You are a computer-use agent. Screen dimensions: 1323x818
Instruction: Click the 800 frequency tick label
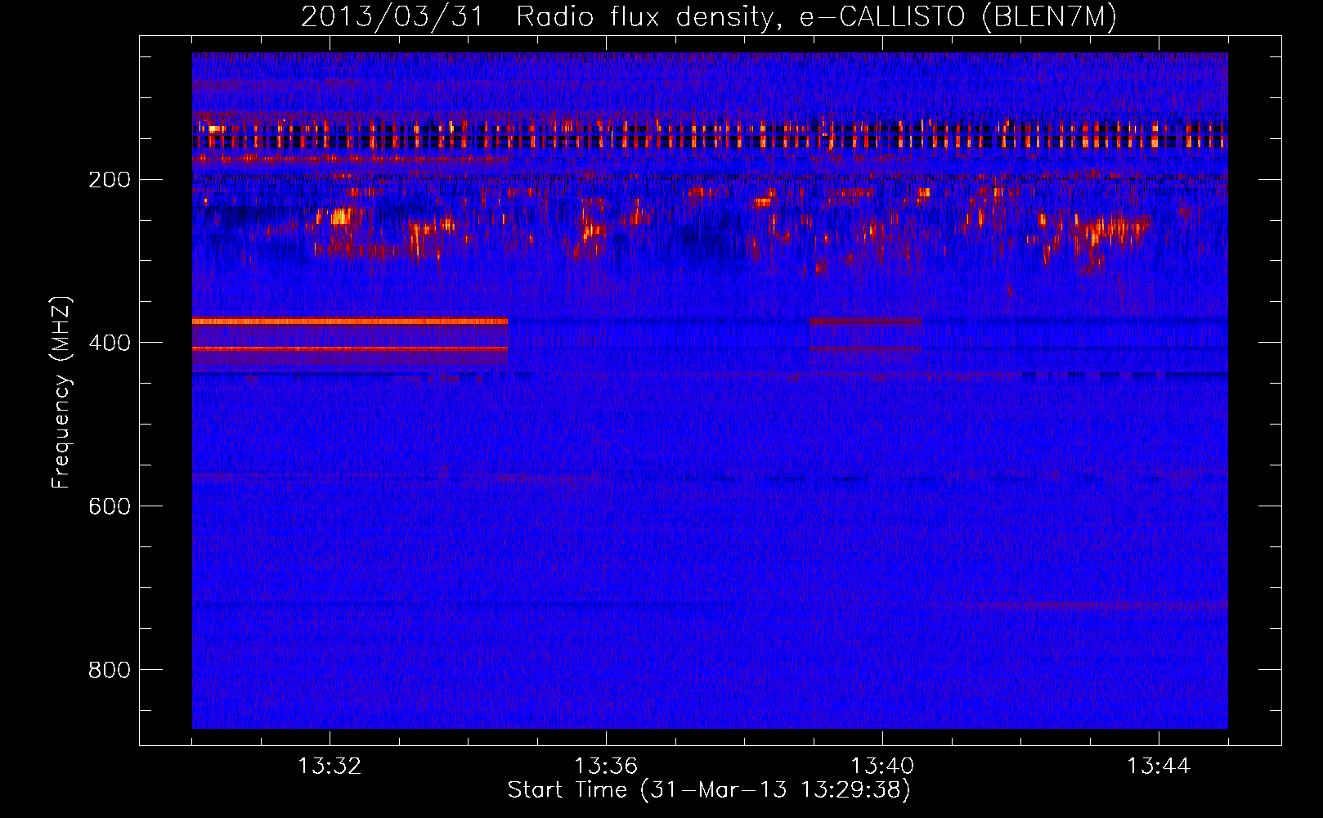coord(109,671)
